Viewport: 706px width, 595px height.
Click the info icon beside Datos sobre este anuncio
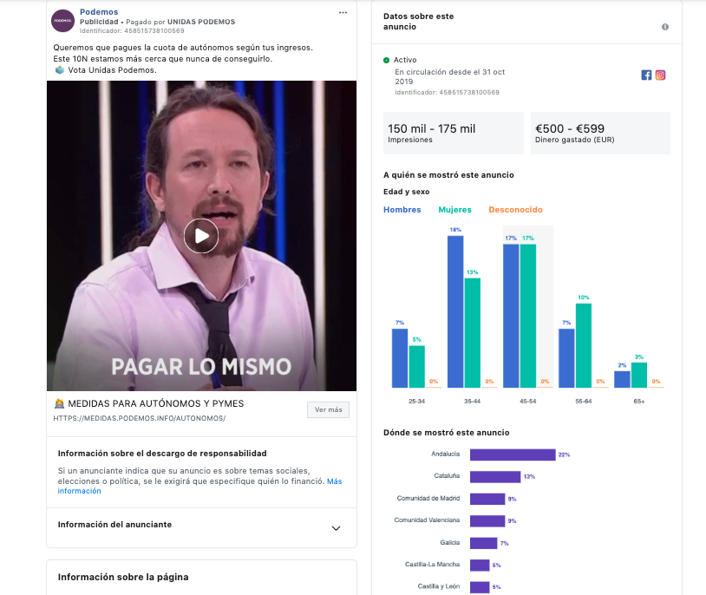(665, 27)
